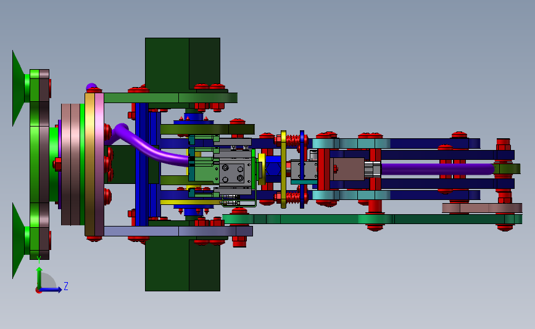Pick the lower red compression spring

point(292,198)
